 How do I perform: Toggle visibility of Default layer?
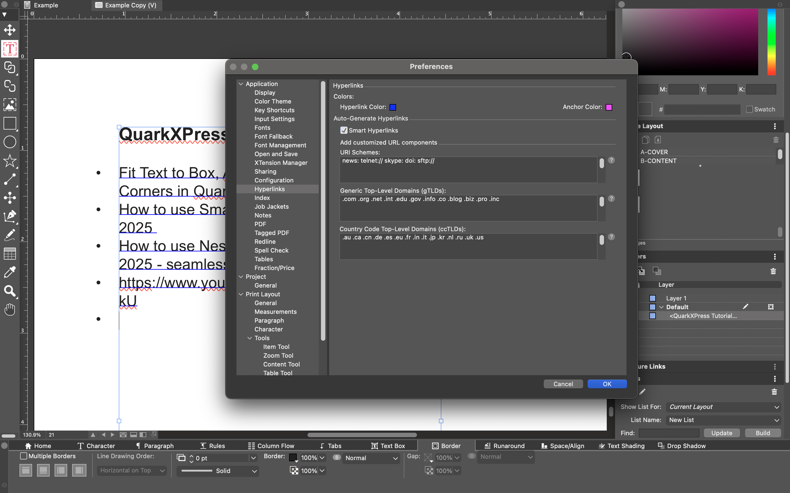coord(653,307)
